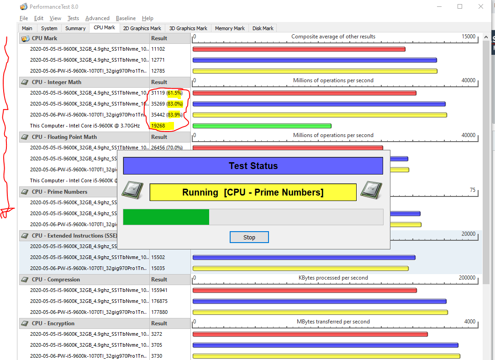Open the Edit menu
The height and width of the screenshot is (360, 495).
[38, 18]
